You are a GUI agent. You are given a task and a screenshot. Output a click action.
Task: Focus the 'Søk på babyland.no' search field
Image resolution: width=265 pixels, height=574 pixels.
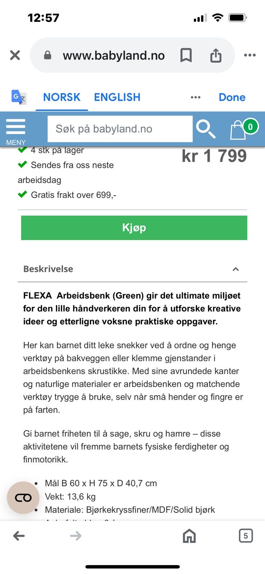click(120, 129)
